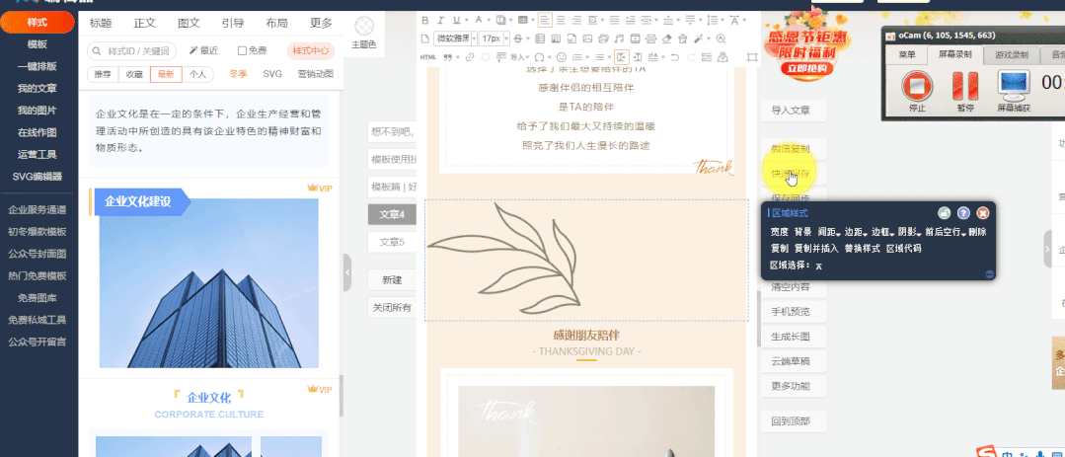Viewport: 1065px width, 457px height.
Task: Click the new blank document icon
Action: coord(425,38)
